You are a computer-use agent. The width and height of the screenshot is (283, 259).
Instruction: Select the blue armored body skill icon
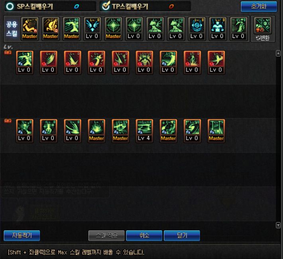click(218, 29)
